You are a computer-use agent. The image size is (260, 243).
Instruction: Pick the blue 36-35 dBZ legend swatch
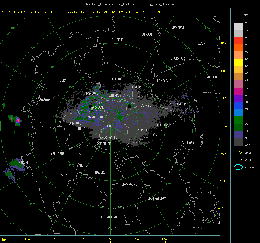tap(238, 105)
